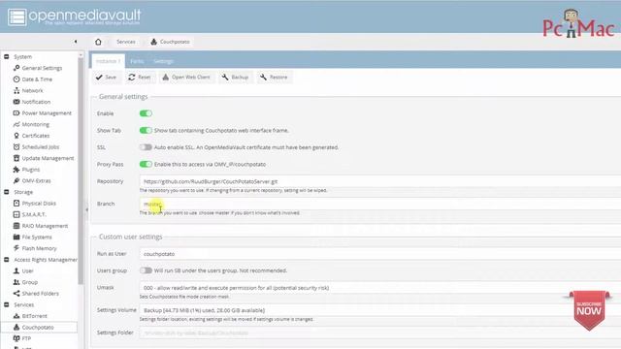Click the Branch field
This screenshot has width=621, height=349.
click(380, 204)
